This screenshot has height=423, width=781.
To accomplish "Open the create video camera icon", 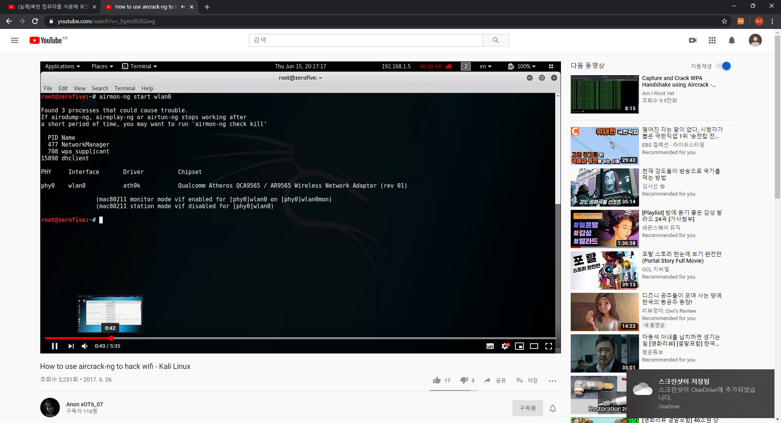I will point(693,40).
